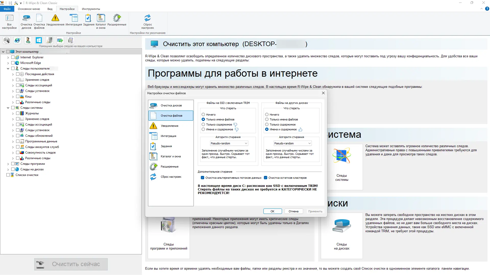Click Windows logo icon in traces helper toolbar

point(39,40)
